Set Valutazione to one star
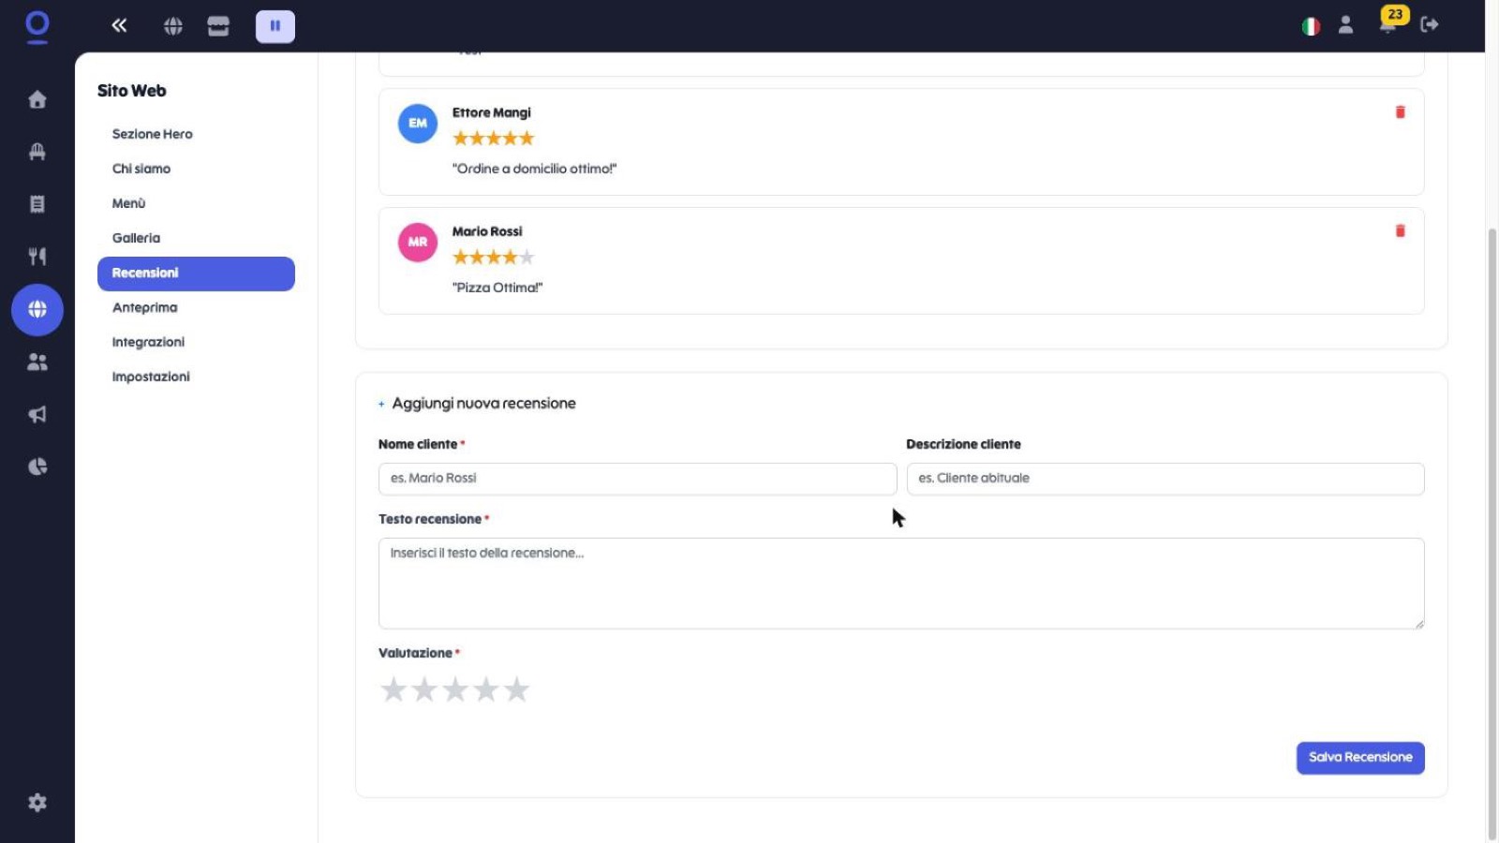Screen dimensions: 1499x843 [x=393, y=690]
